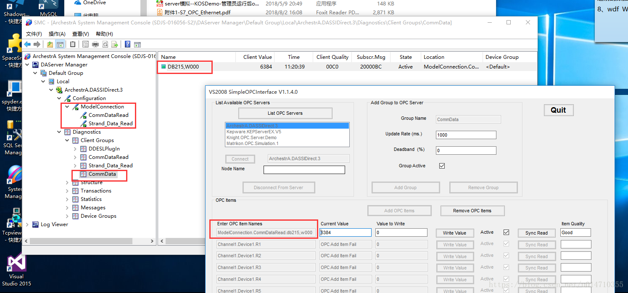Toggle the Show/Hide Console Tree toolbar icon
Viewport: 628px width, 293px height.
60,44
